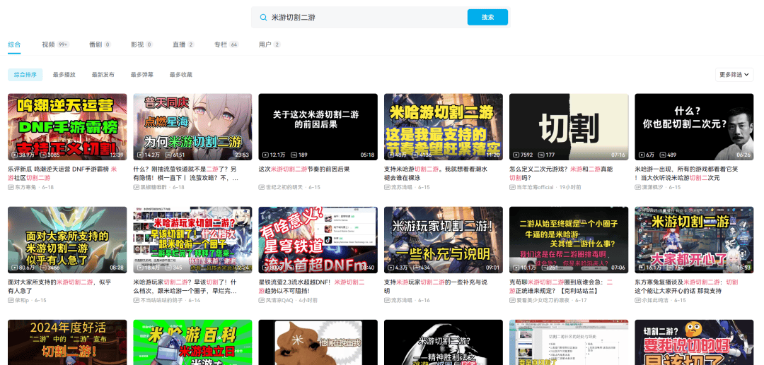
Task: Open thumbnail reading 2024年度好活
Action: (x=67, y=342)
